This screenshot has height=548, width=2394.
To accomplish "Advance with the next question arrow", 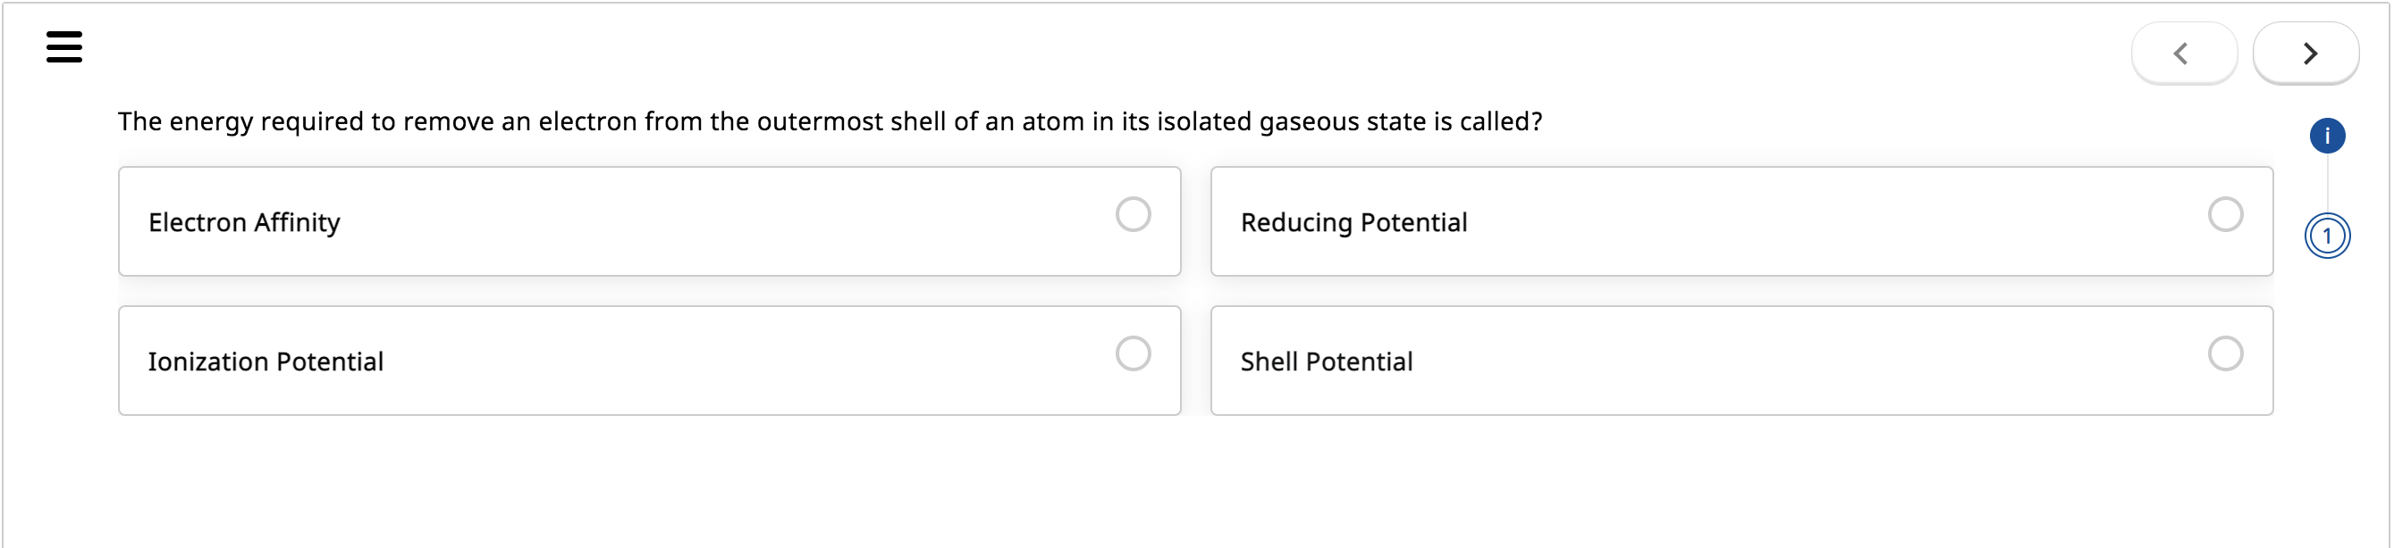I will pyautogui.click(x=2305, y=54).
